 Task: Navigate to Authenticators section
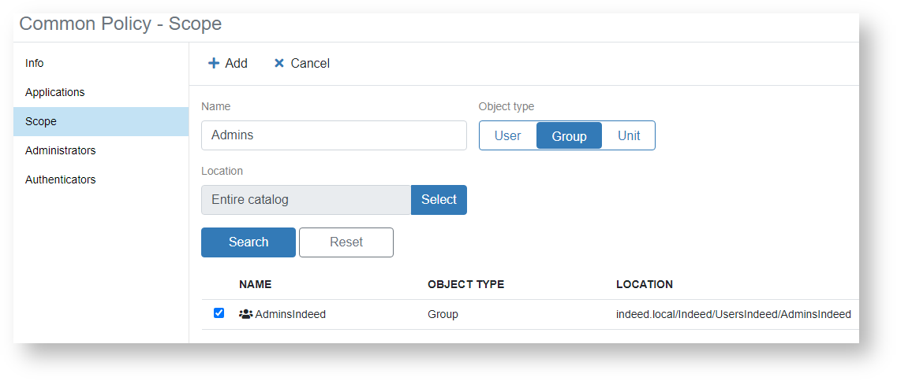click(60, 179)
